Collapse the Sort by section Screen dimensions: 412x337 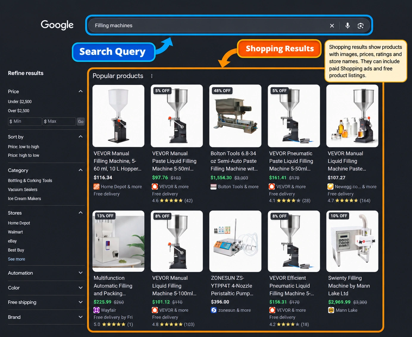81,137
